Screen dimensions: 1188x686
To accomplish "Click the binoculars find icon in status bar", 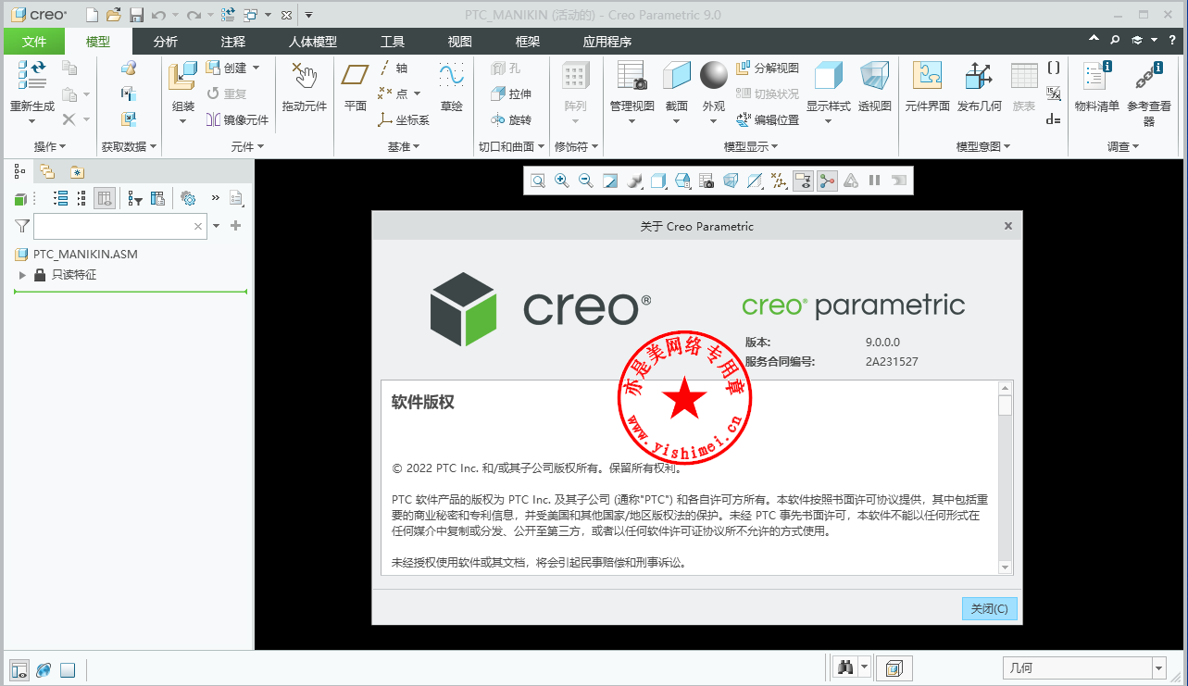I will click(844, 667).
